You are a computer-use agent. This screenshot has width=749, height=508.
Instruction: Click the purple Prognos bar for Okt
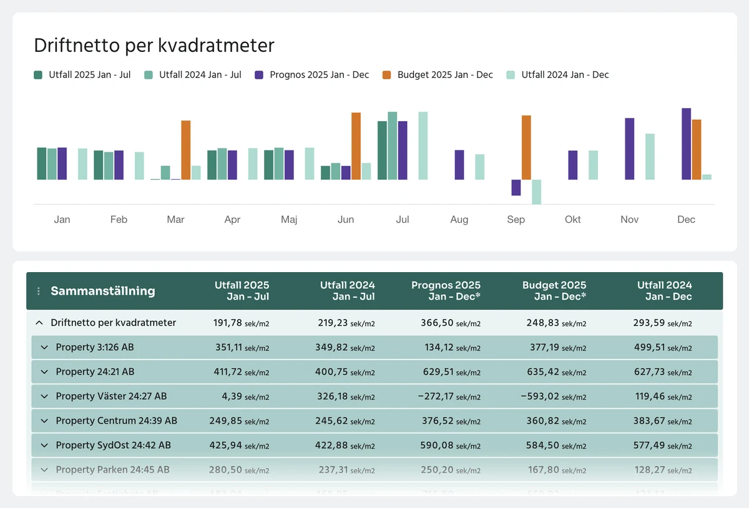click(573, 165)
